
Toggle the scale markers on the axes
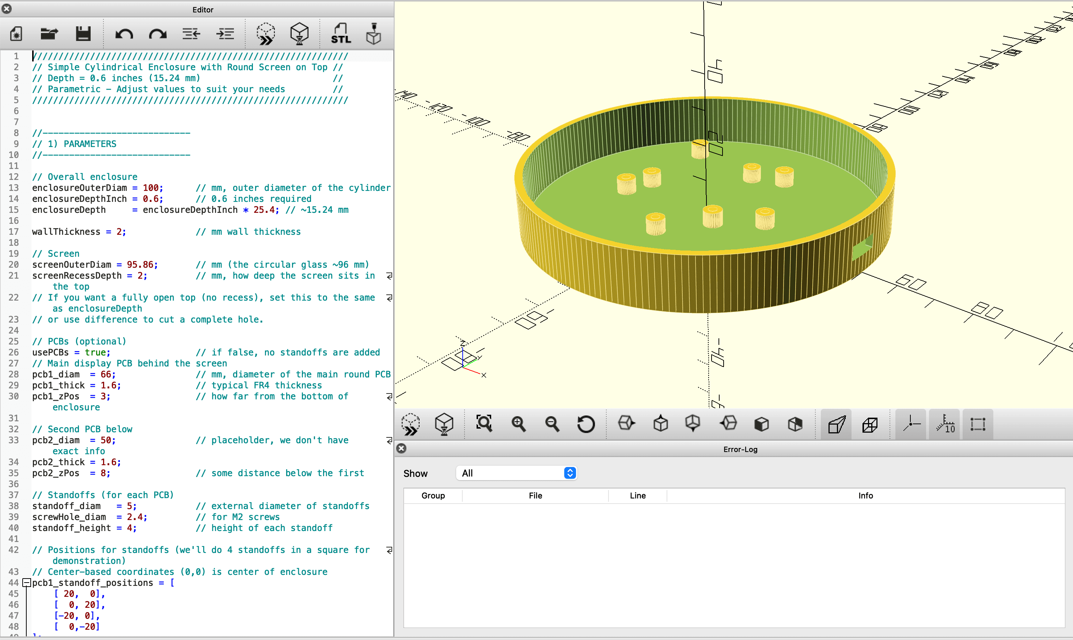945,424
